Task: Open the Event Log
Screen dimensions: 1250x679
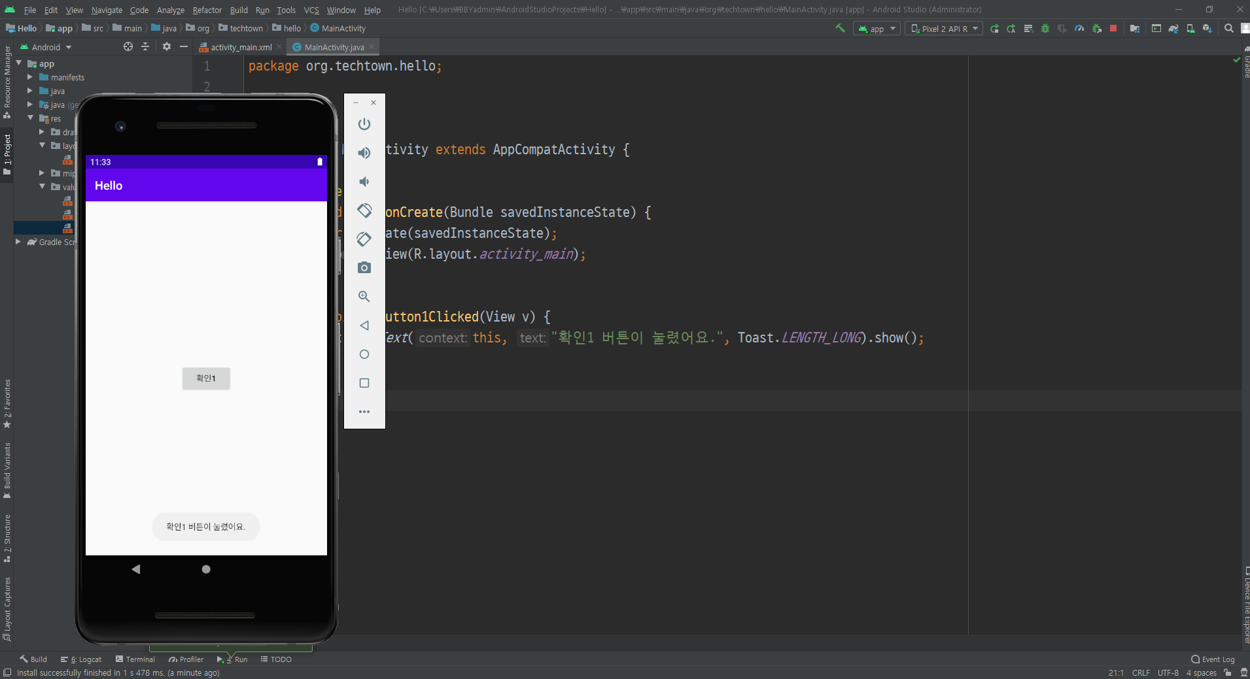Action: pos(1213,659)
